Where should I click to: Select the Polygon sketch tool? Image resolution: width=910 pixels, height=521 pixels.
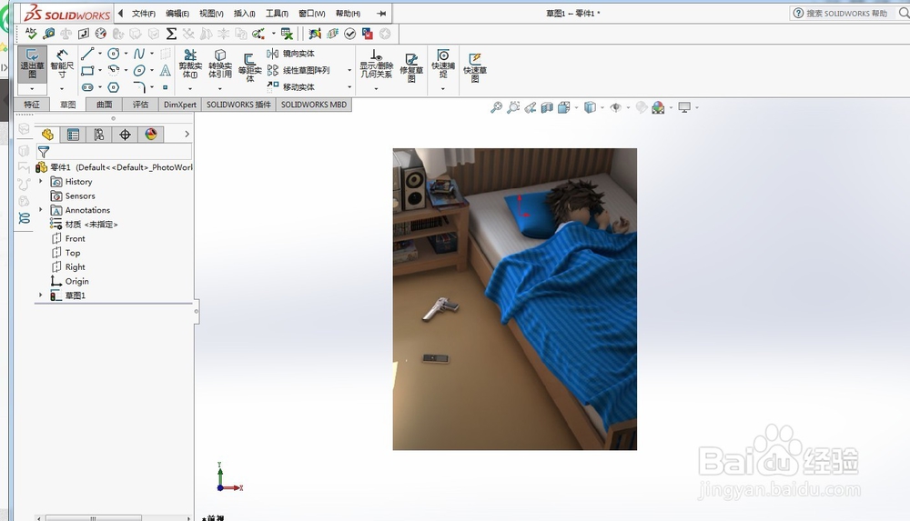[x=113, y=87]
